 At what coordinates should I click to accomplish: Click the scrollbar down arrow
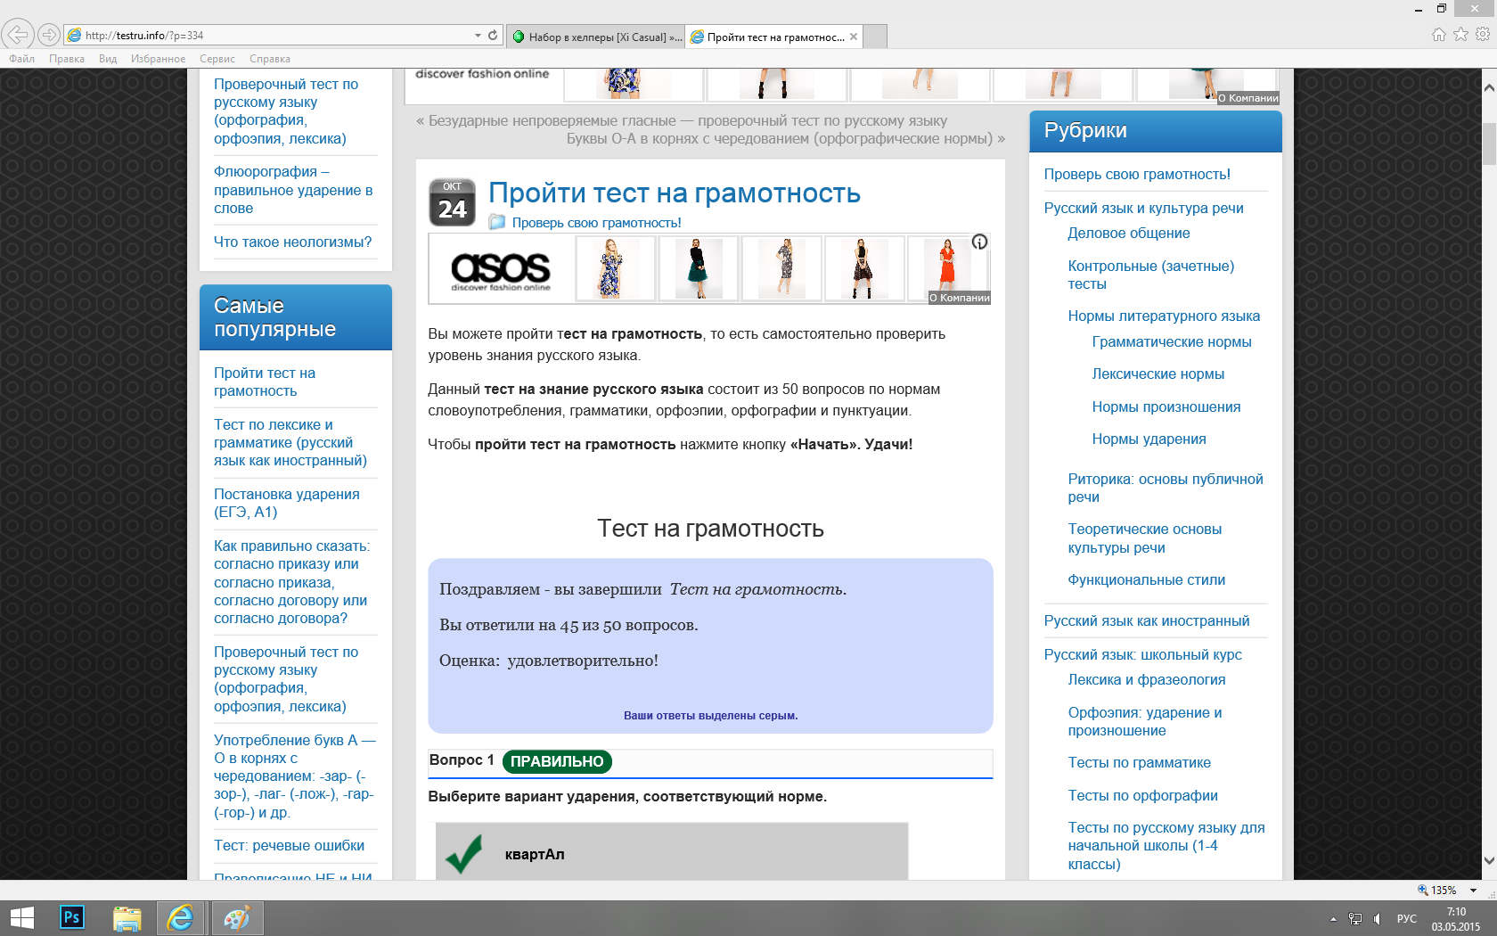coord(1489,861)
